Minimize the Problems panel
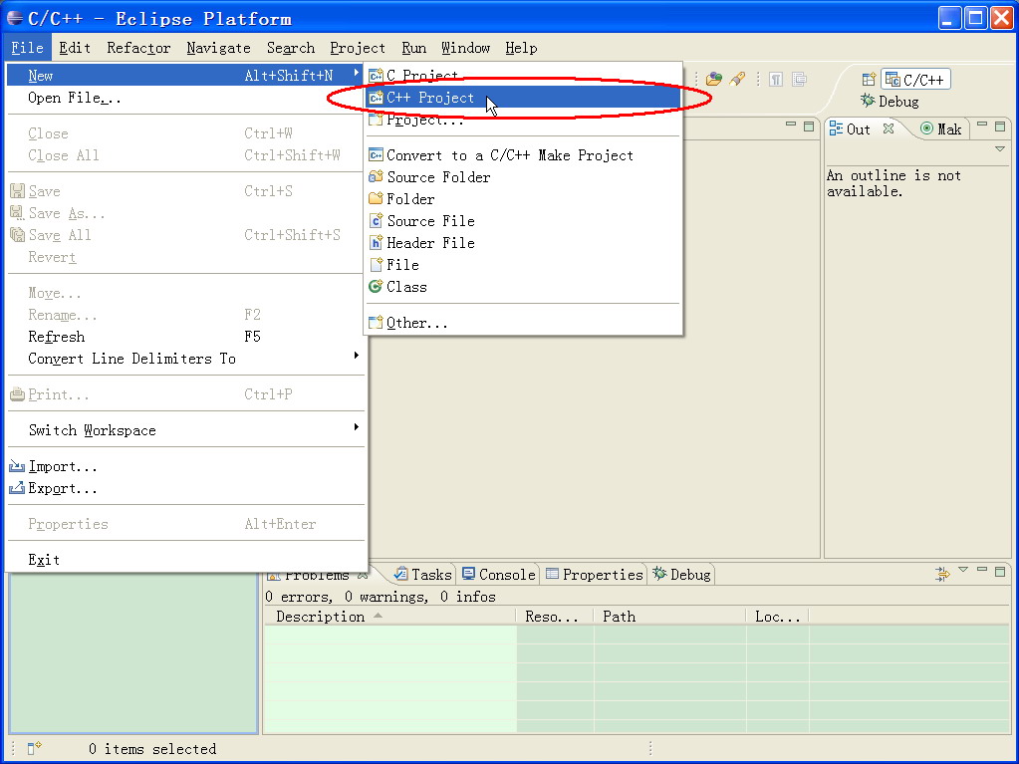This screenshot has height=764, width=1019. tap(982, 571)
